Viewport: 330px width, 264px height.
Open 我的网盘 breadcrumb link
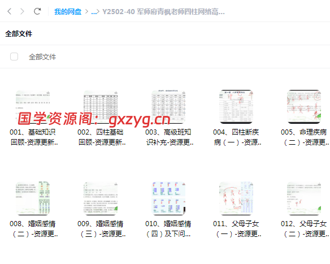point(68,12)
